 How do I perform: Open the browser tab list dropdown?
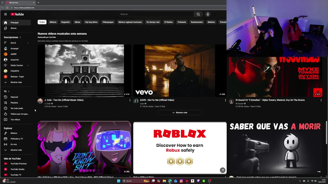point(3,3)
